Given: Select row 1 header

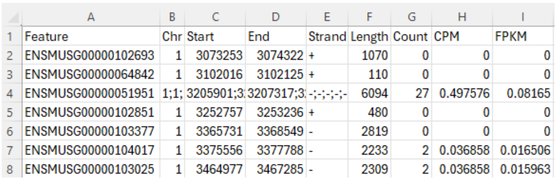Looking at the screenshot, I should click(11, 37).
